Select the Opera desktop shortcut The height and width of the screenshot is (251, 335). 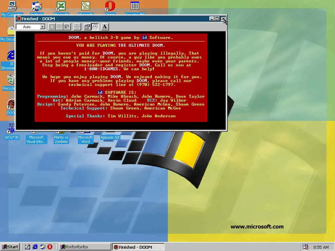[x=110, y=8]
